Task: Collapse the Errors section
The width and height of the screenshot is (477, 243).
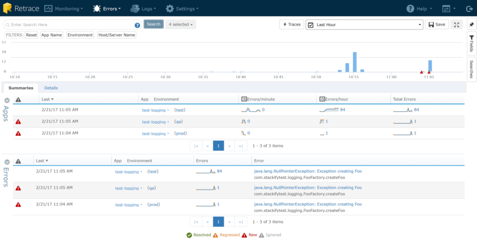Action: point(7,162)
